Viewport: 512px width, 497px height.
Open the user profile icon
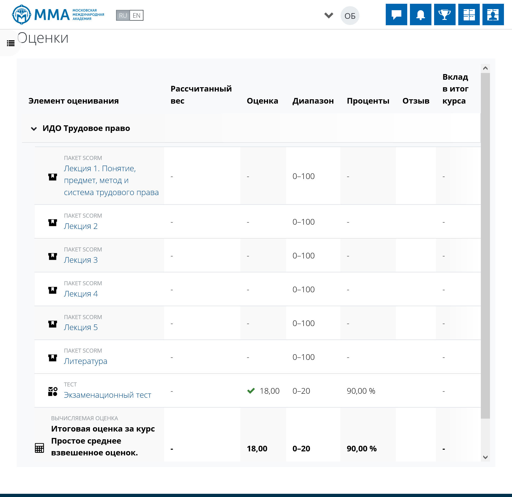(x=493, y=14)
